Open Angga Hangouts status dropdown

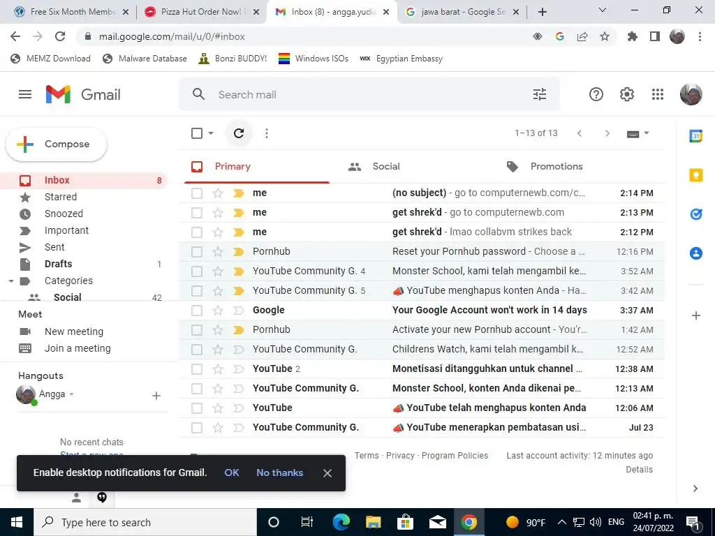(72, 394)
